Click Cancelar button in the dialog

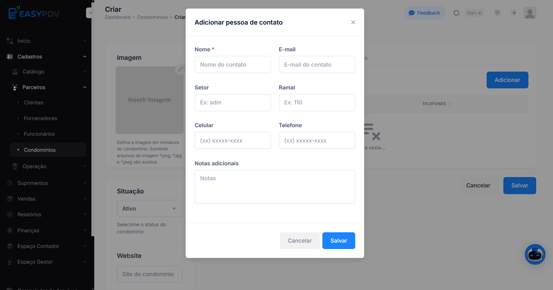(300, 240)
